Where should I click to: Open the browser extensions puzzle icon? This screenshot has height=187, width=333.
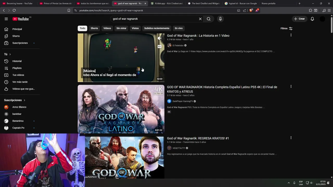point(310,10)
